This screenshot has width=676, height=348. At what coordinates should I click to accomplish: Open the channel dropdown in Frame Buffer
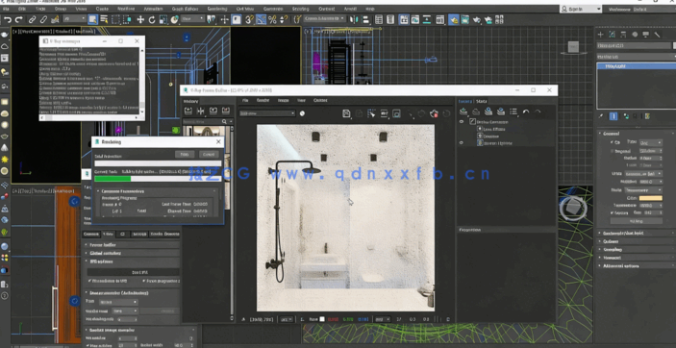point(267,113)
